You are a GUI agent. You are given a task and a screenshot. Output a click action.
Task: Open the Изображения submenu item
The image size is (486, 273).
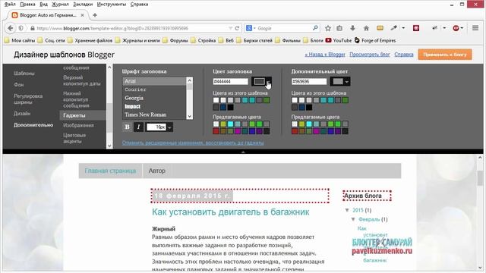tap(78, 125)
